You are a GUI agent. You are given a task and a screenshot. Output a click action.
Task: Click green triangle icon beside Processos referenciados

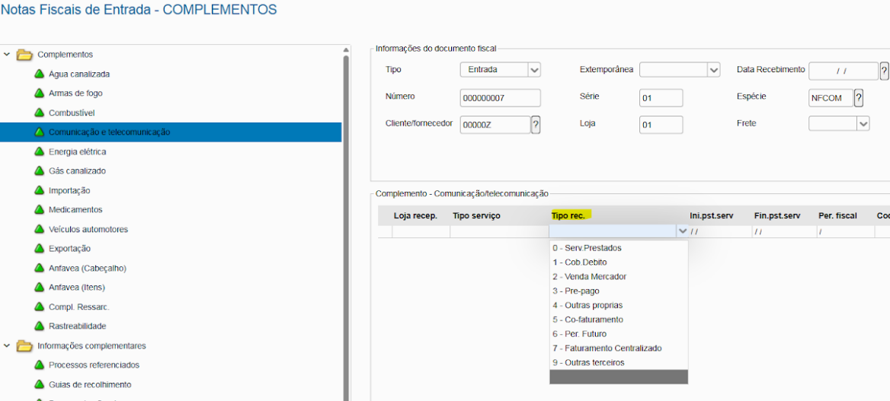click(39, 364)
